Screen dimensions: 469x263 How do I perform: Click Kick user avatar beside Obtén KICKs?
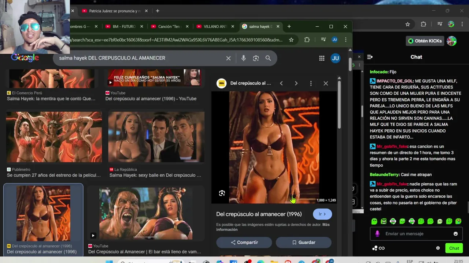451,41
